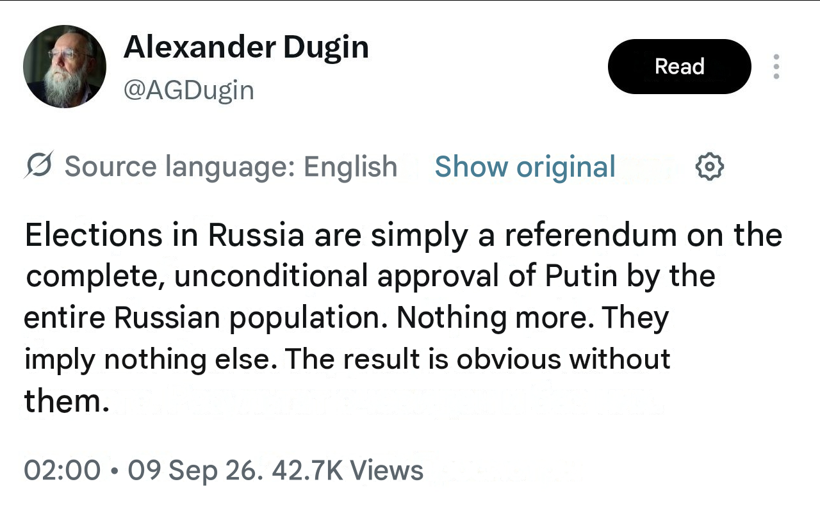Click the Read button
Image resolution: width=820 pixels, height=516 pixels.
click(679, 67)
